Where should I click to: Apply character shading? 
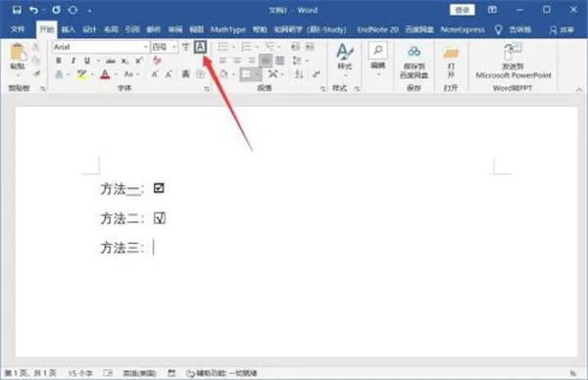(185, 73)
